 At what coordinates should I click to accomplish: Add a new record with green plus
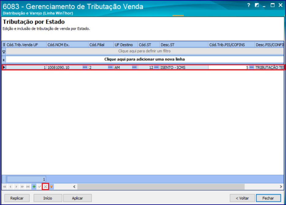[x=34, y=187]
